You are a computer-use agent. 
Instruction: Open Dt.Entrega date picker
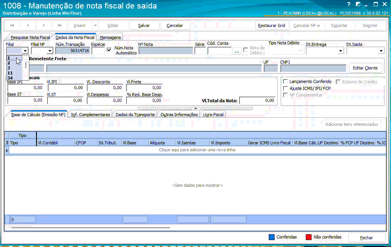(340, 51)
